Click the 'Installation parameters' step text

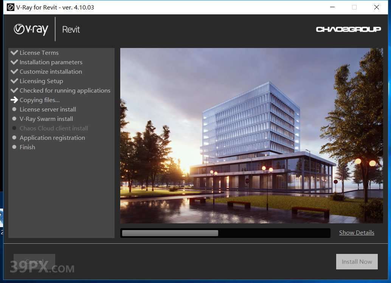tap(51, 62)
